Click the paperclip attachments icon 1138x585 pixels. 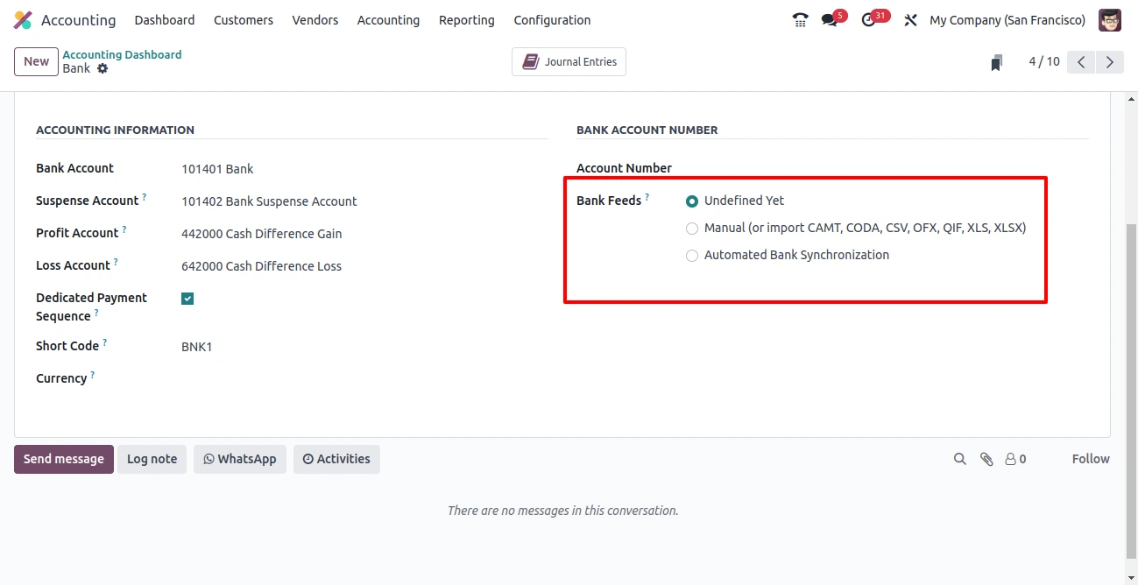986,459
